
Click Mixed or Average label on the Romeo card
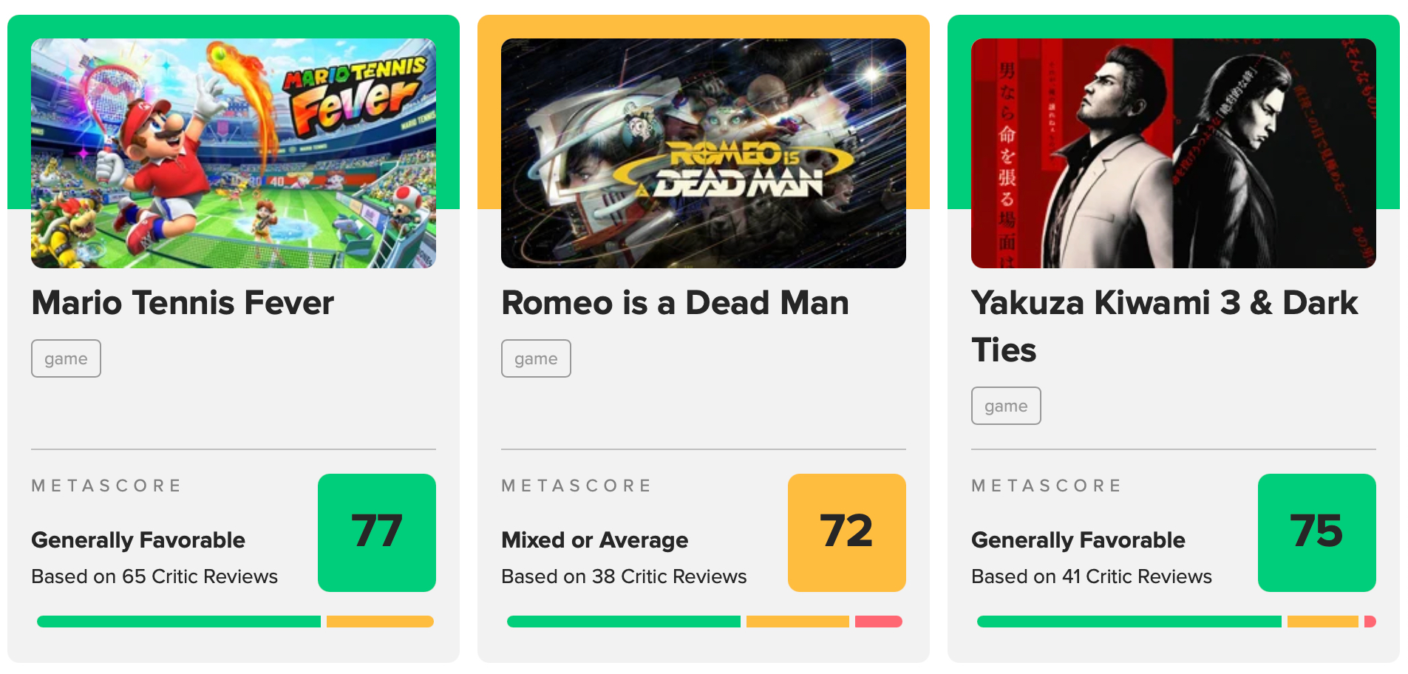(x=594, y=540)
